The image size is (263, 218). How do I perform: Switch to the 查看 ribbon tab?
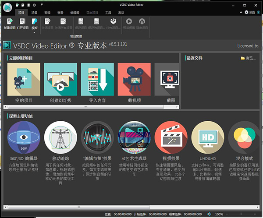[60, 13]
